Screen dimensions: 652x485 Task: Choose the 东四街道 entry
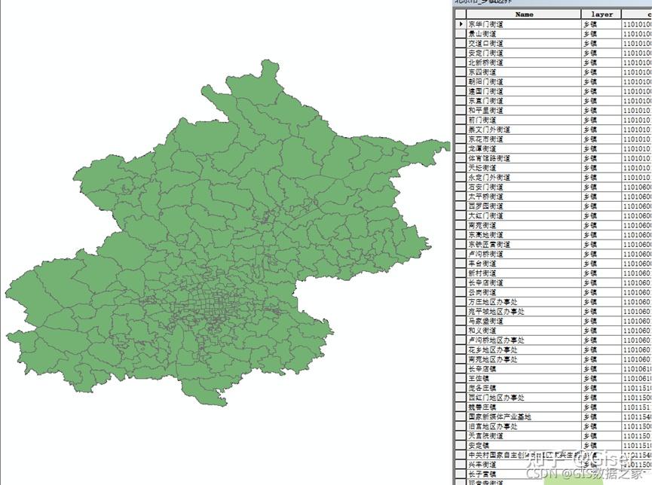point(524,72)
